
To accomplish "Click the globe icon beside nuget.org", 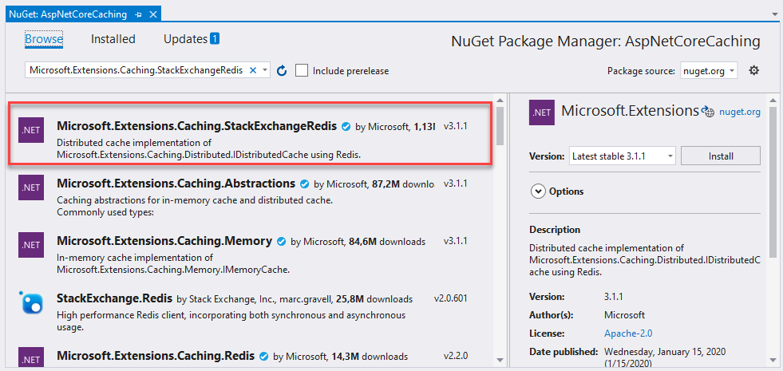I will click(x=708, y=112).
